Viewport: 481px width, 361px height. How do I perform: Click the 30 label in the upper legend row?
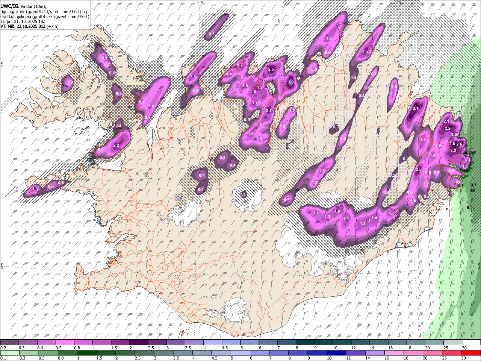tap(464, 348)
